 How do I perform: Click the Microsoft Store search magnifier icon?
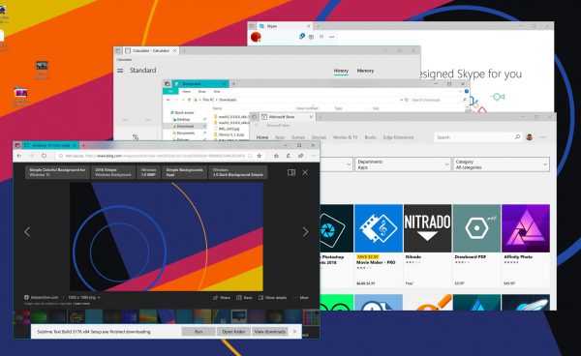pyautogui.click(x=517, y=137)
